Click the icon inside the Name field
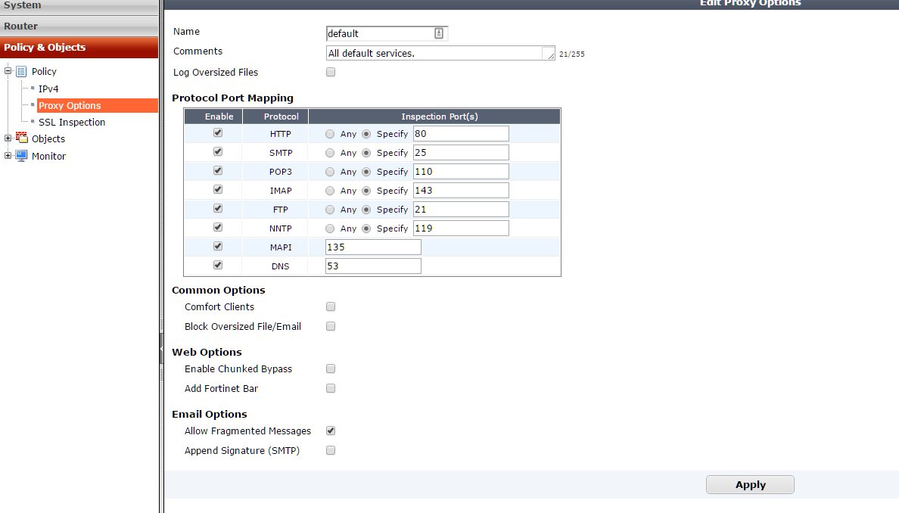This screenshot has width=899, height=513. 439,33
